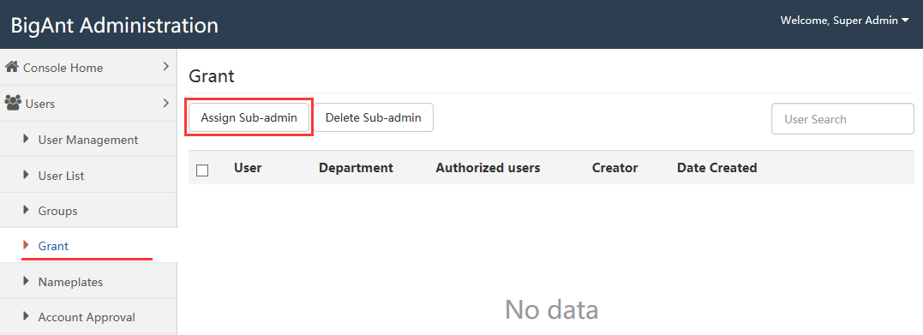Focus the User Search field
Image resolution: width=923 pixels, height=335 pixels.
pyautogui.click(x=842, y=119)
